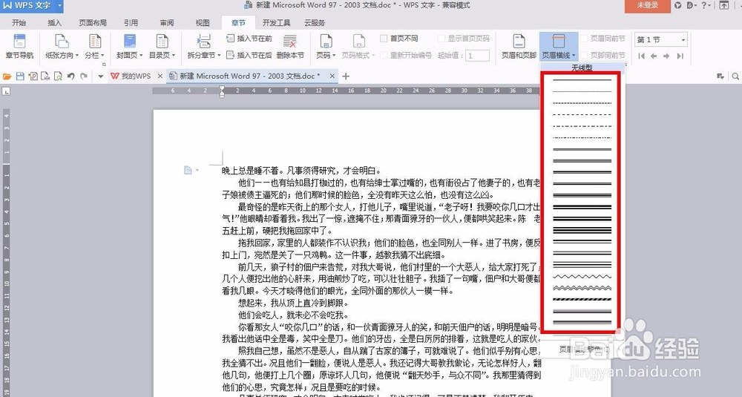Viewport: 742px width, 397px height.
Task: Click the print preview icon in quick toolbar
Action: 58,76
